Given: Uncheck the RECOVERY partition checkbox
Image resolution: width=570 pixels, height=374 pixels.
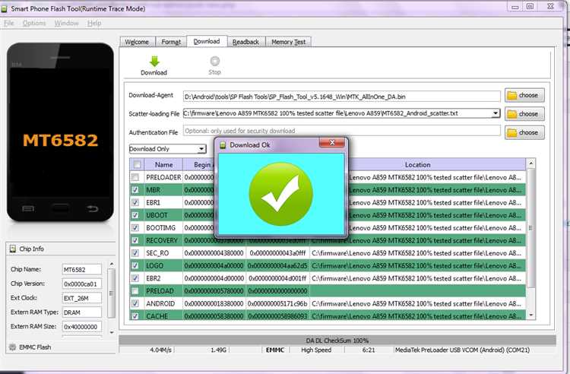Looking at the screenshot, I should pos(136,240).
